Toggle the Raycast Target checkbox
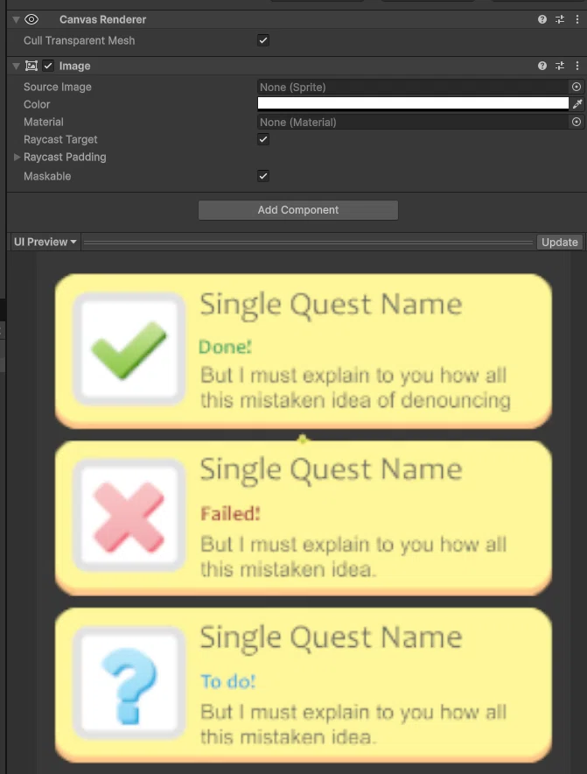Viewport: 587px width, 774px height. [263, 139]
